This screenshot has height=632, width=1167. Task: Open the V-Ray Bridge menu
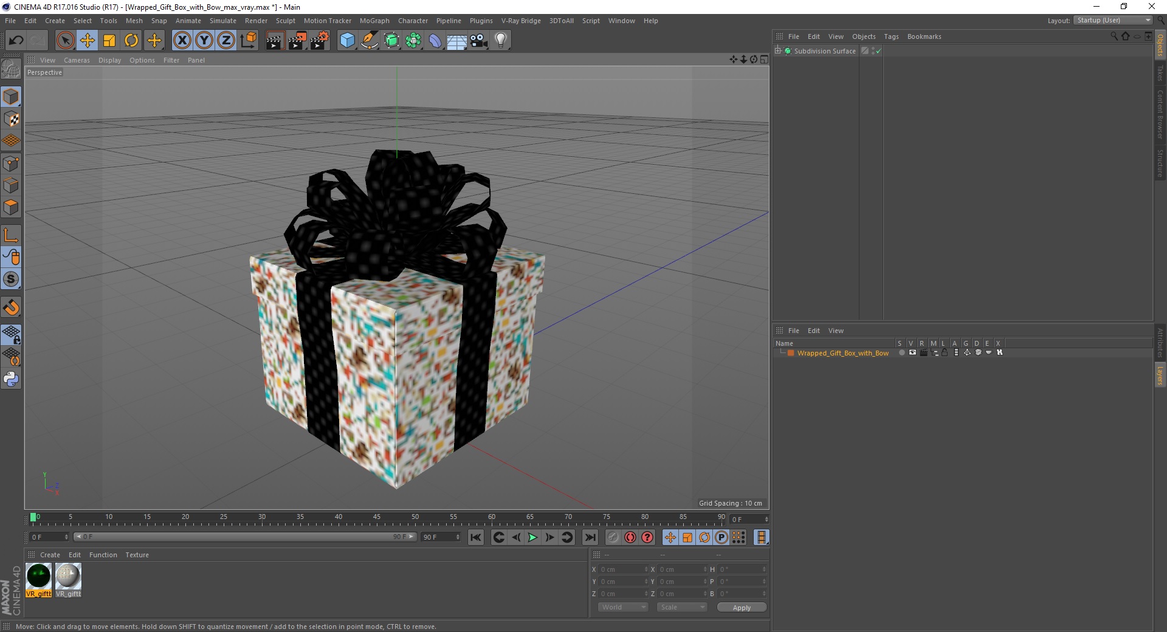(x=521, y=21)
